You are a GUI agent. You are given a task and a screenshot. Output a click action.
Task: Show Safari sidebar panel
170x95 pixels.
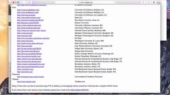(x=29, y=2)
